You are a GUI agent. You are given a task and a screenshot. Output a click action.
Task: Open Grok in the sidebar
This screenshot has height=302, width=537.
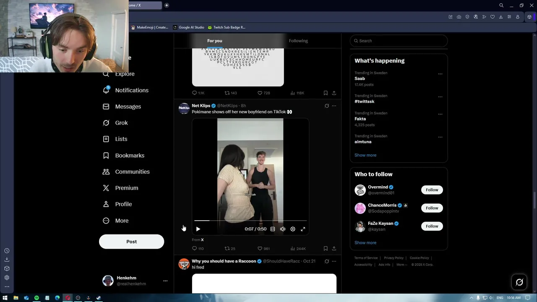coord(115,123)
